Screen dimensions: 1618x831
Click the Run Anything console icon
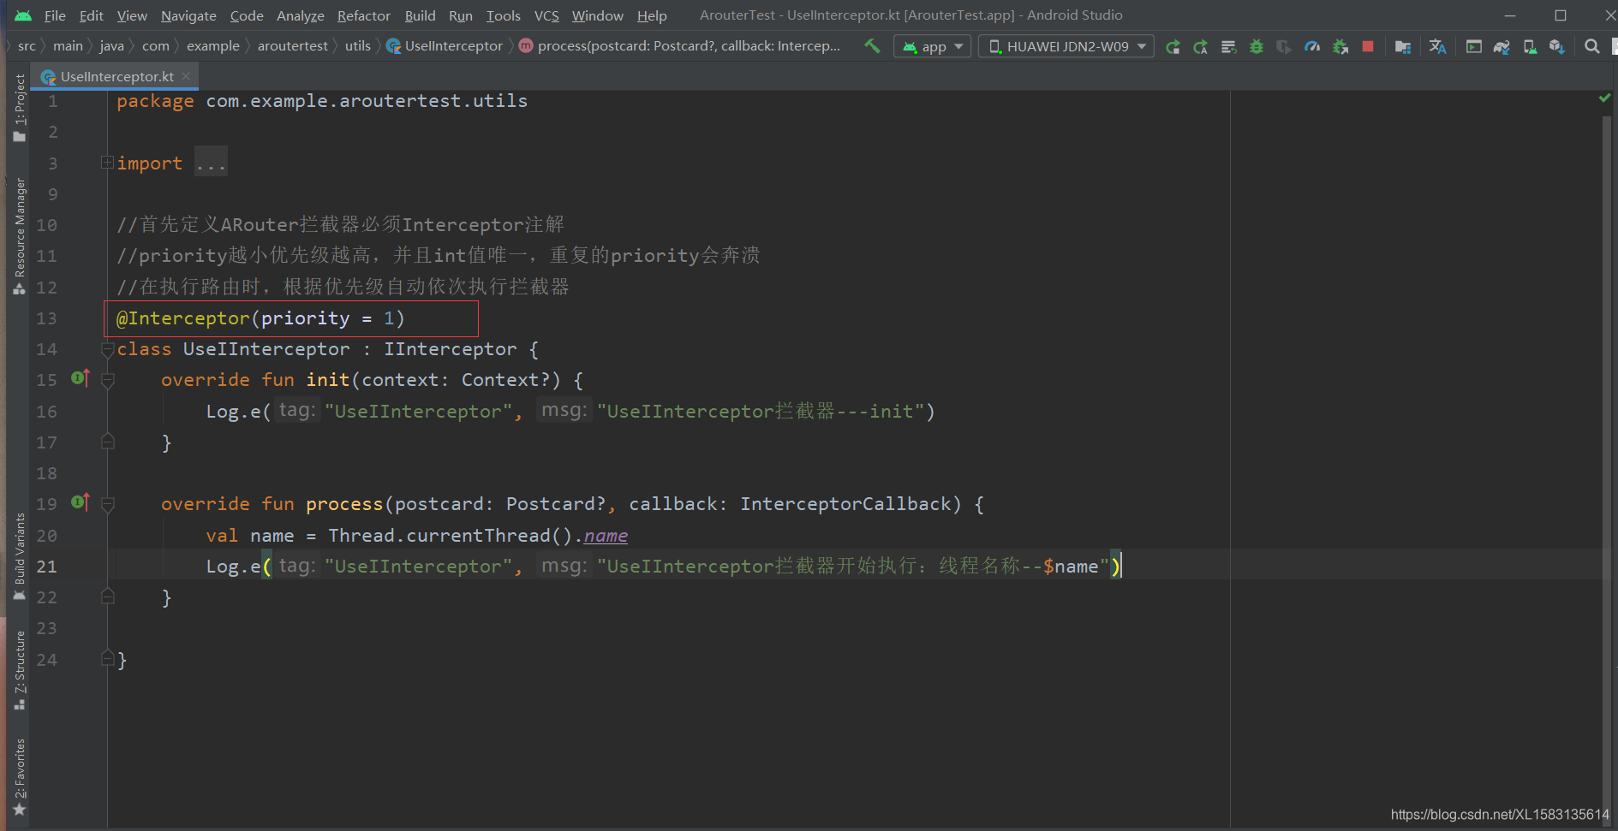[x=1474, y=46]
